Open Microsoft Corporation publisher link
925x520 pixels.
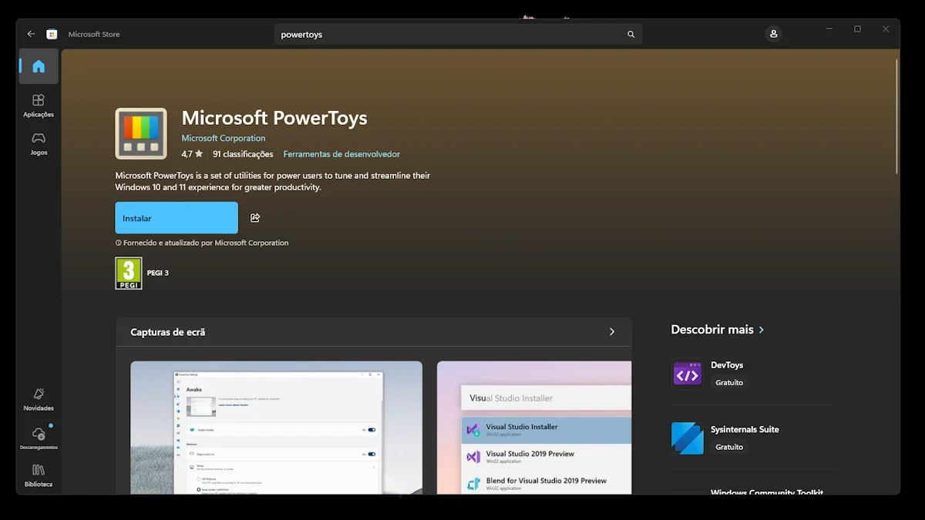click(x=223, y=139)
